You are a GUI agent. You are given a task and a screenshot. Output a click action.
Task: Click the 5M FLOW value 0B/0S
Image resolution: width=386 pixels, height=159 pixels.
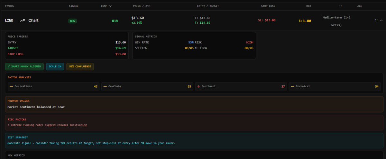[x=189, y=48]
